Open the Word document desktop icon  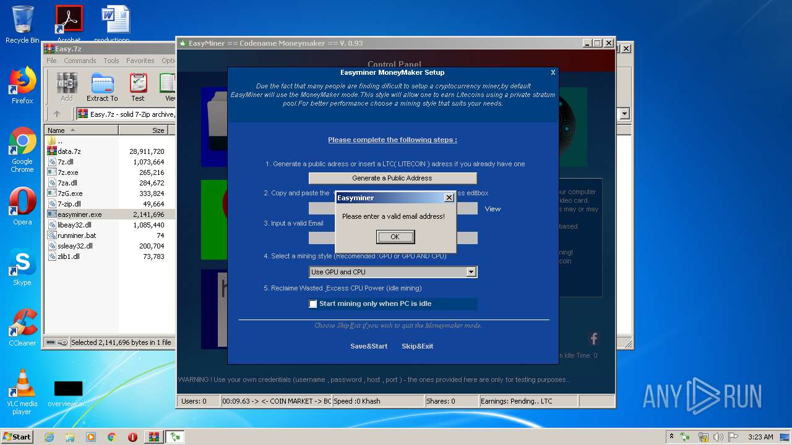tap(116, 25)
